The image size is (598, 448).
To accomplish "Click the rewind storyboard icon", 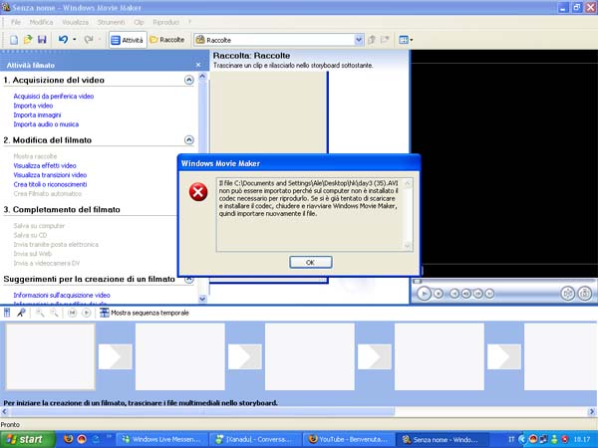I will click(72, 313).
